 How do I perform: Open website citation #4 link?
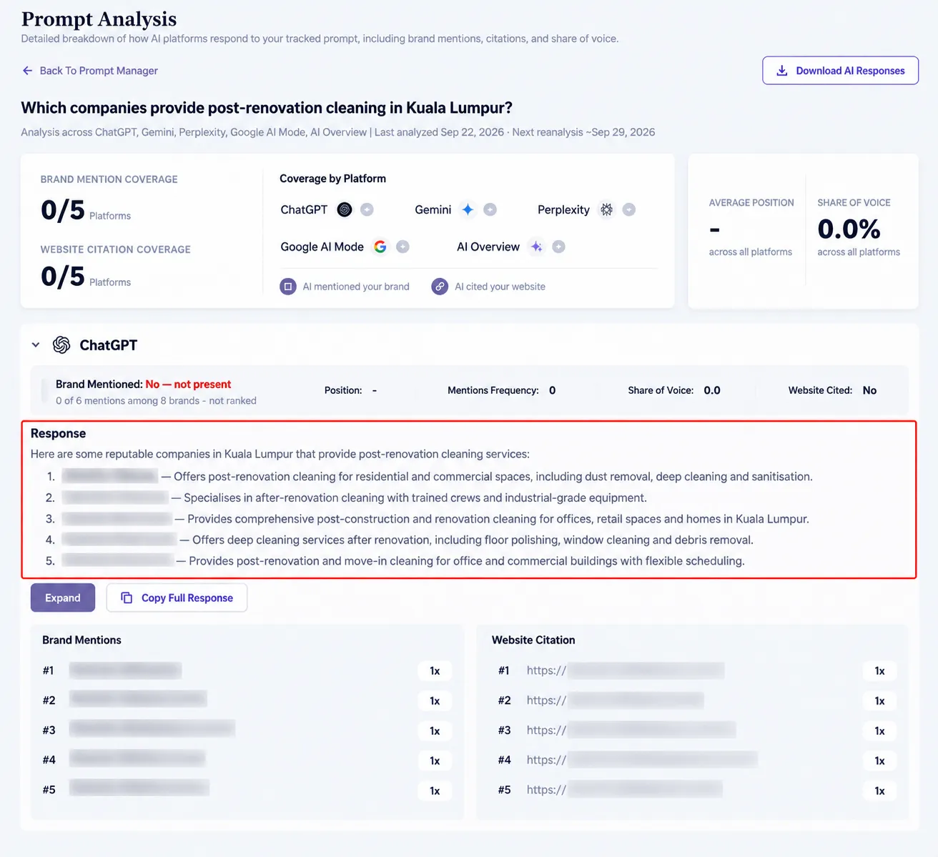(642, 760)
